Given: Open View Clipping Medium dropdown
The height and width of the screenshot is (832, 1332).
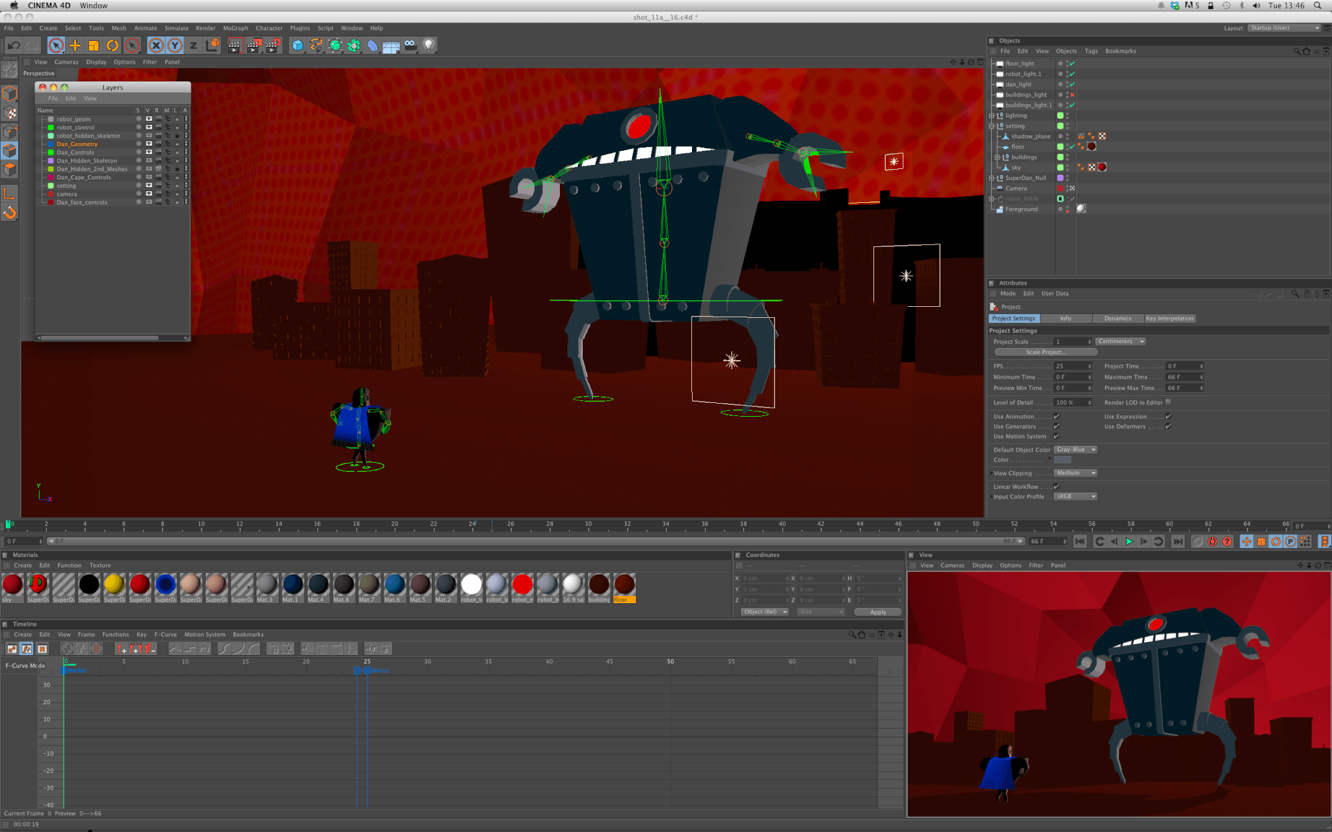Looking at the screenshot, I should click(1075, 473).
